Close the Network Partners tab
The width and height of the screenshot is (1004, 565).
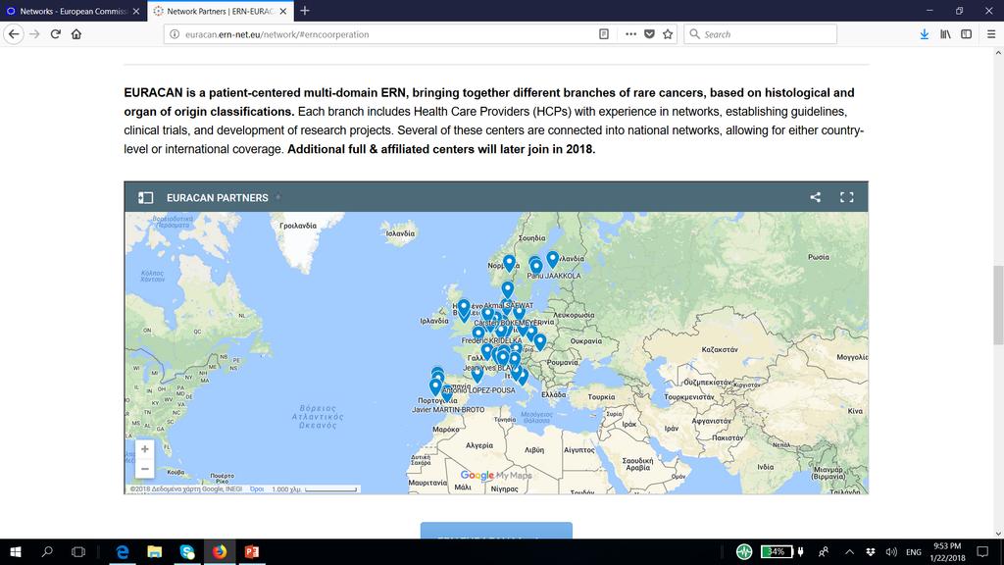pyautogui.click(x=283, y=11)
